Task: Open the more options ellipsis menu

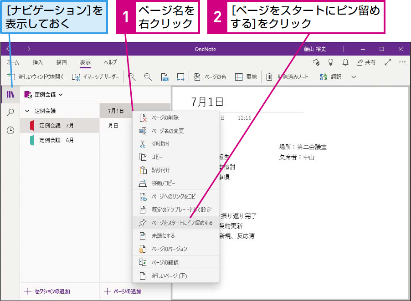Action: pyautogui.click(x=402, y=62)
